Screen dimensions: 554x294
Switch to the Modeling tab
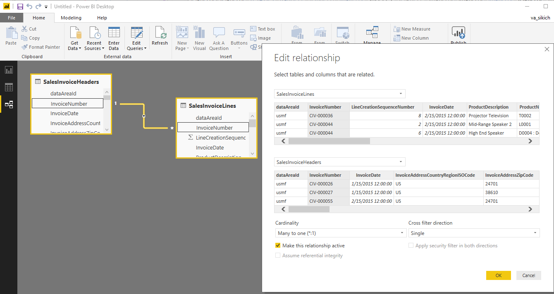pos(70,18)
